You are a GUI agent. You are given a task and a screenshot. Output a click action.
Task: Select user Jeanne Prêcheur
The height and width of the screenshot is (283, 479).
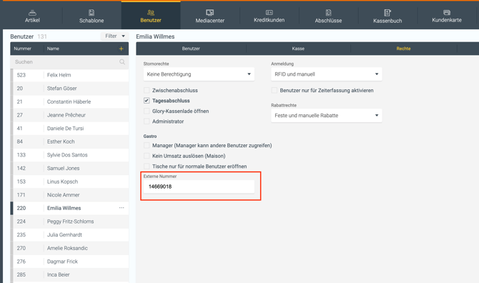[69, 115]
